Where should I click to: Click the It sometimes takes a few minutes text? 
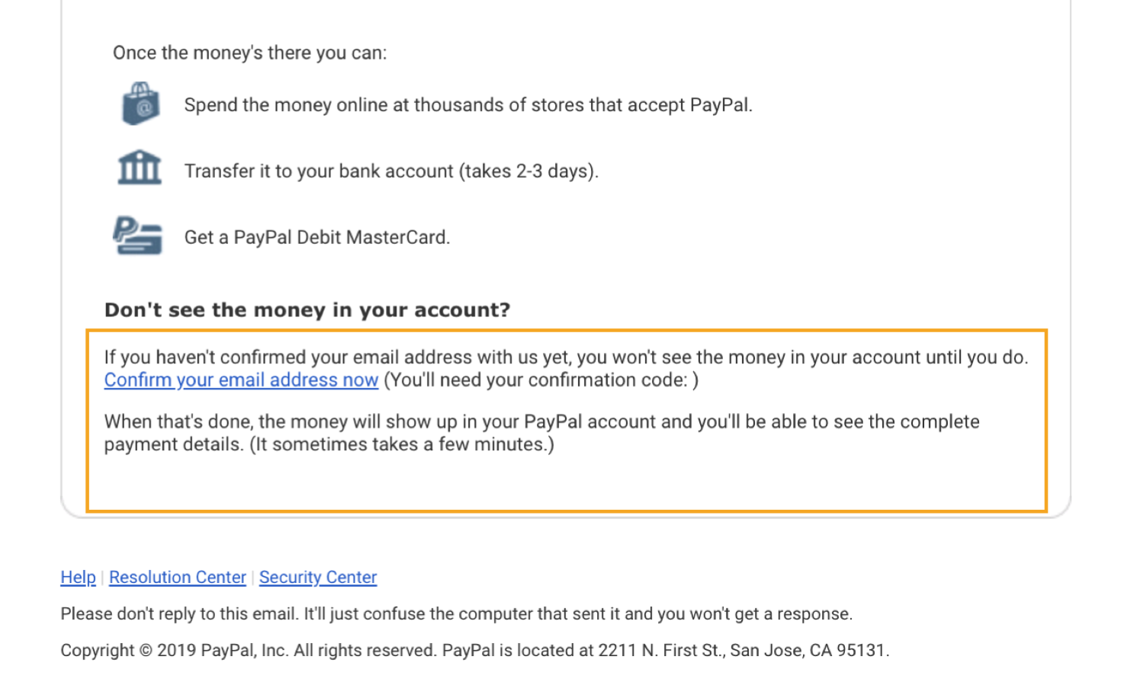(402, 444)
